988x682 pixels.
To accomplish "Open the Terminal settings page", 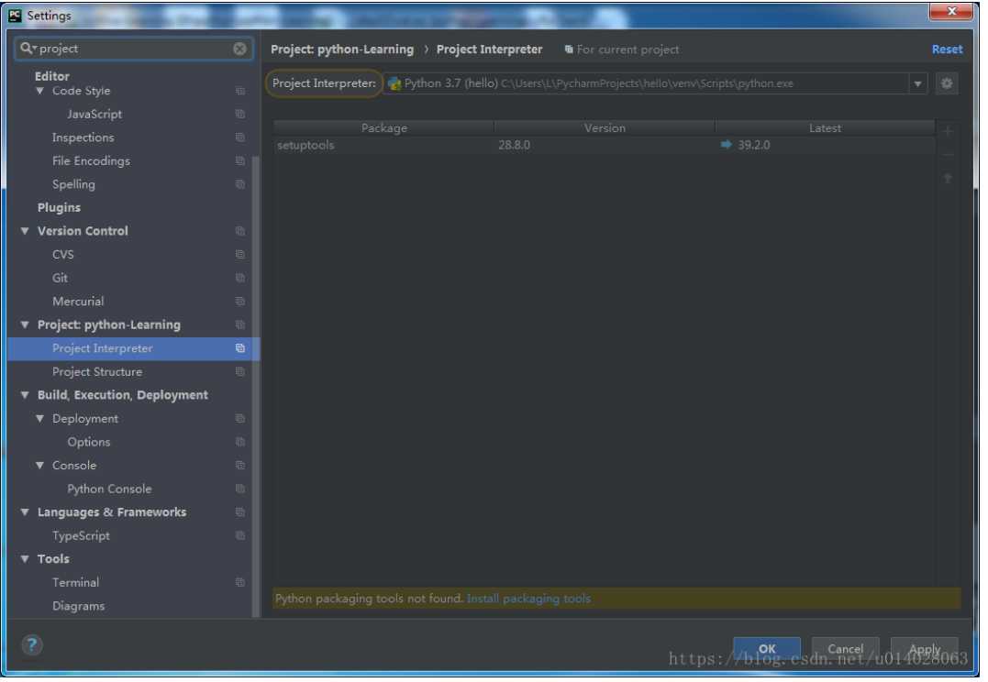I will [75, 582].
